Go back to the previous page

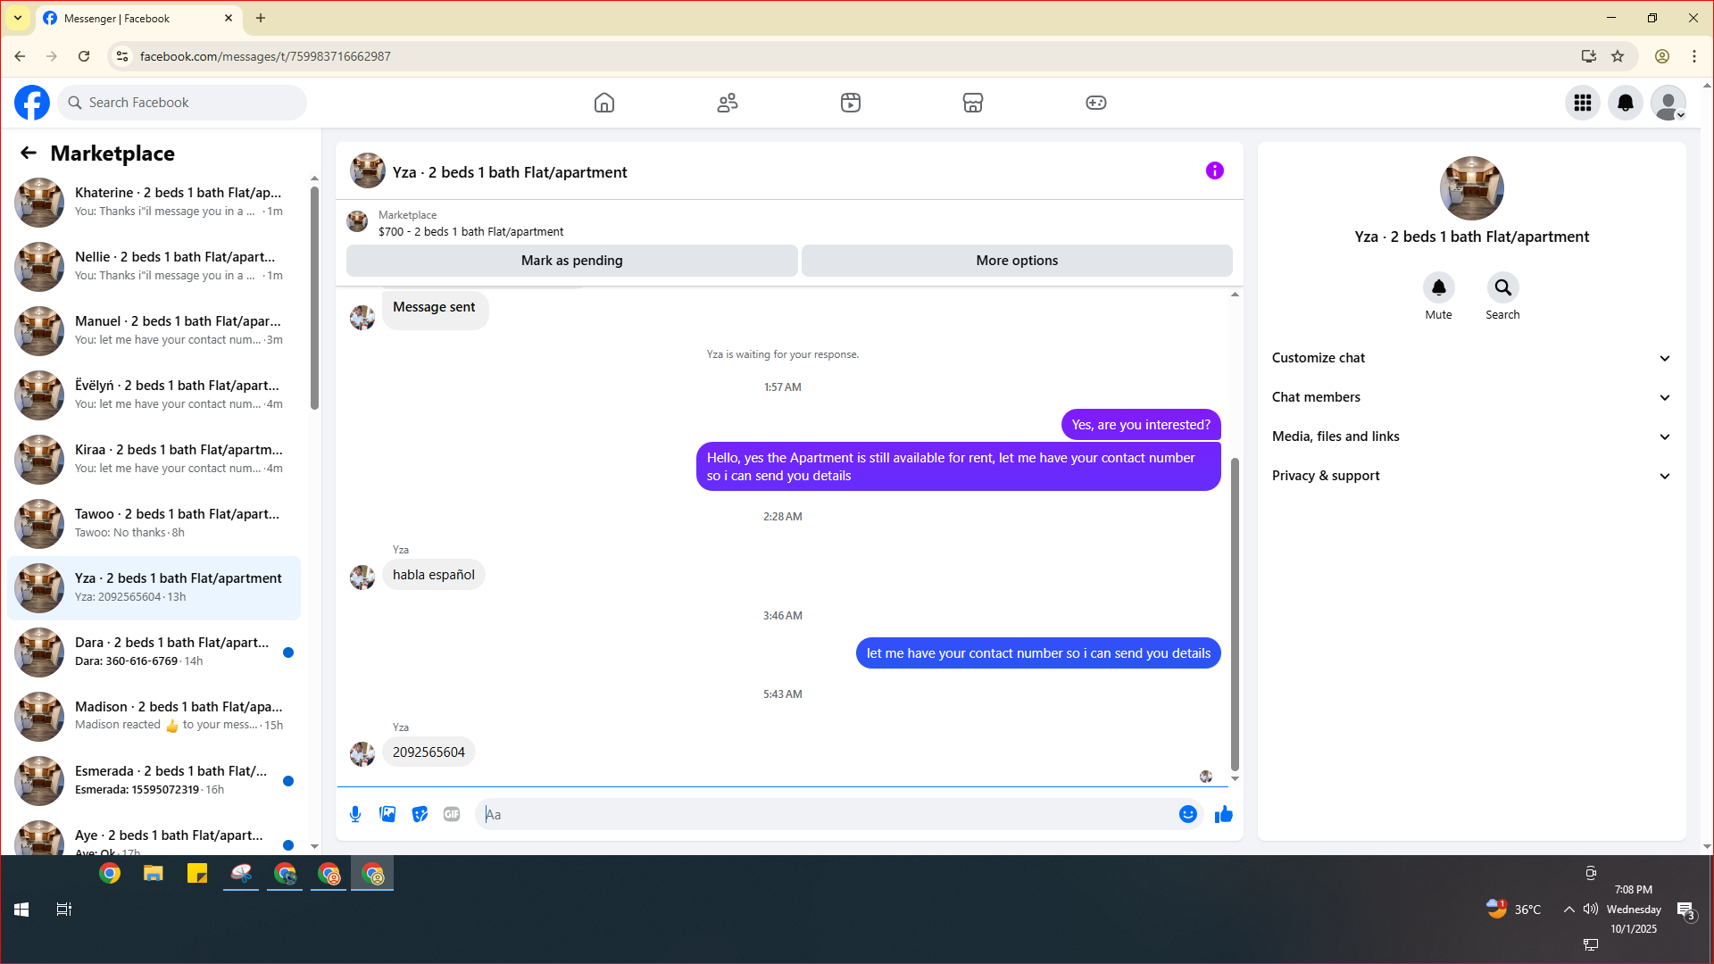tap(20, 56)
